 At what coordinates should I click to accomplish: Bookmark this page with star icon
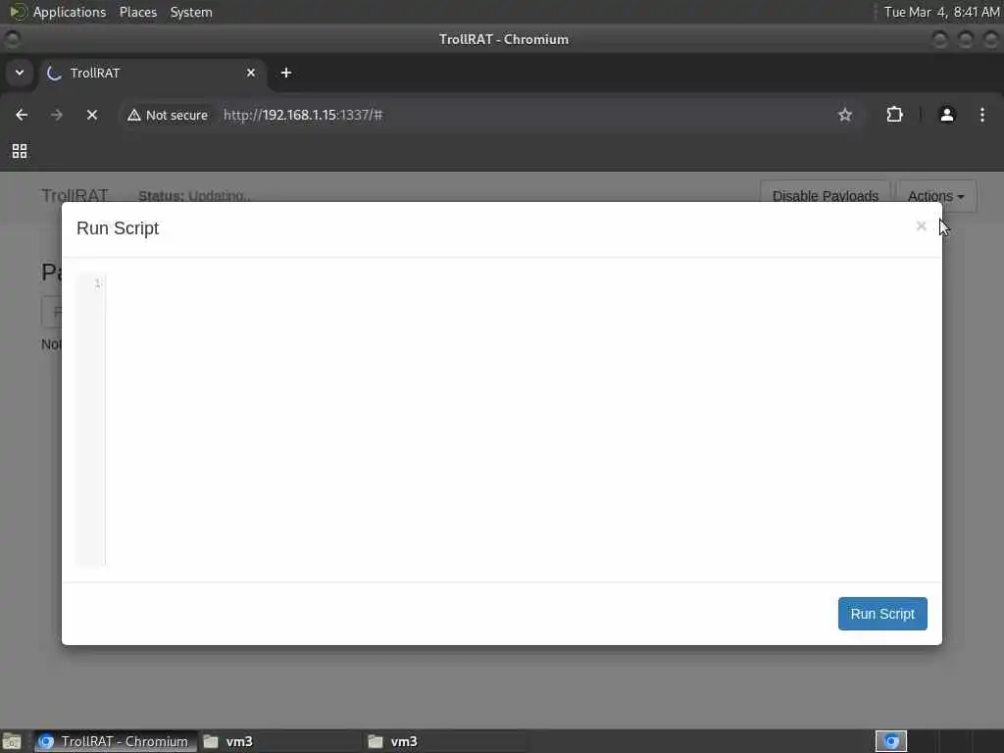point(845,115)
